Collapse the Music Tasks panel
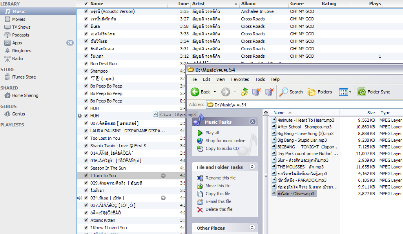This screenshot has height=234, width=403. [x=253, y=122]
